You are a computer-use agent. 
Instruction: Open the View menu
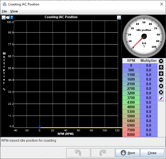tap(14, 11)
